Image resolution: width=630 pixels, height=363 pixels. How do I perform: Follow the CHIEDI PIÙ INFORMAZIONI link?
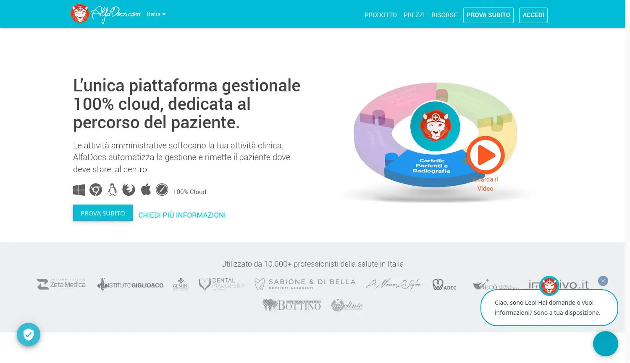(x=182, y=215)
